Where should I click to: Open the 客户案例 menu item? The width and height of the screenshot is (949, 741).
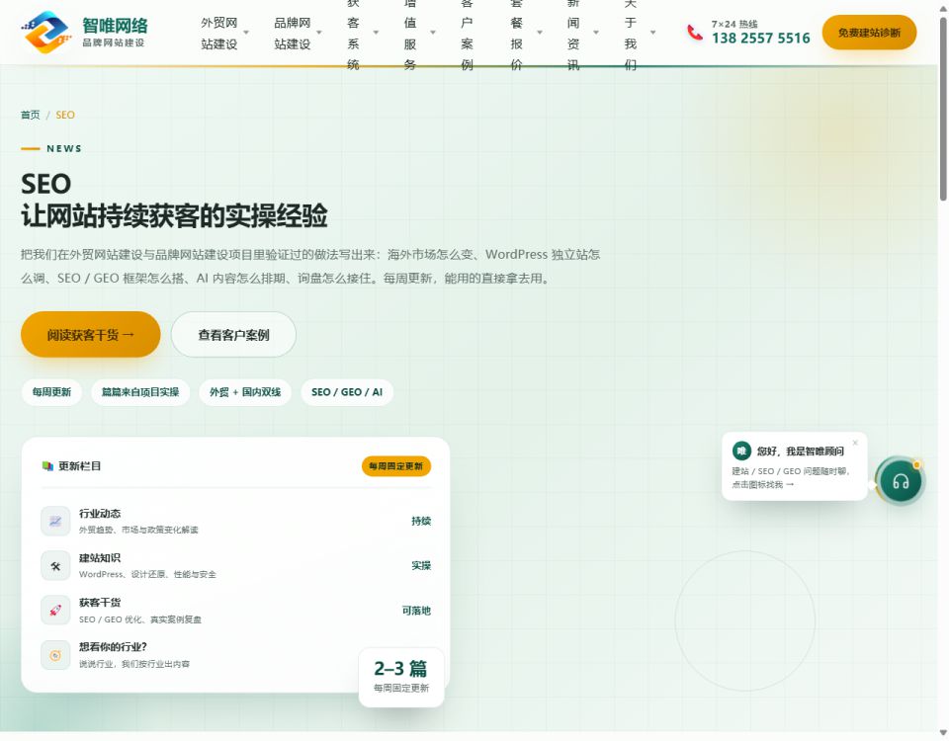pyautogui.click(x=467, y=34)
